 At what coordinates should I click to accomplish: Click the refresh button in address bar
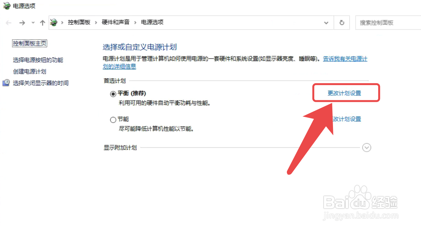pyautogui.click(x=342, y=22)
